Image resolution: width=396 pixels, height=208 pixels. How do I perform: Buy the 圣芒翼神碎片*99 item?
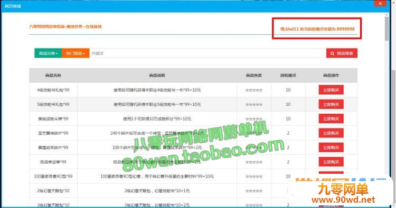pyautogui.click(x=331, y=133)
